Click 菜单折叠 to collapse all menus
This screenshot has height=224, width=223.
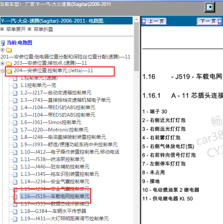coord(43,29)
